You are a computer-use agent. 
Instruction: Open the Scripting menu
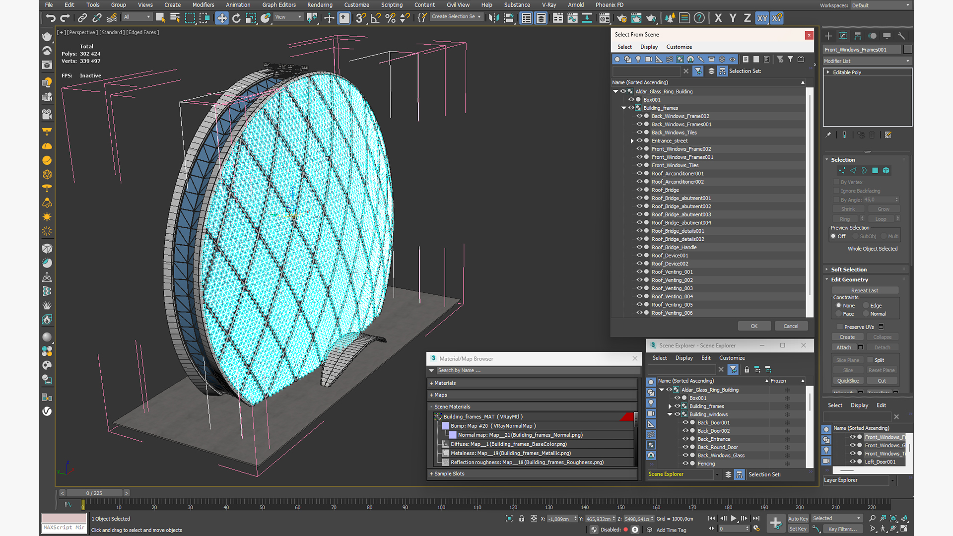point(392,5)
